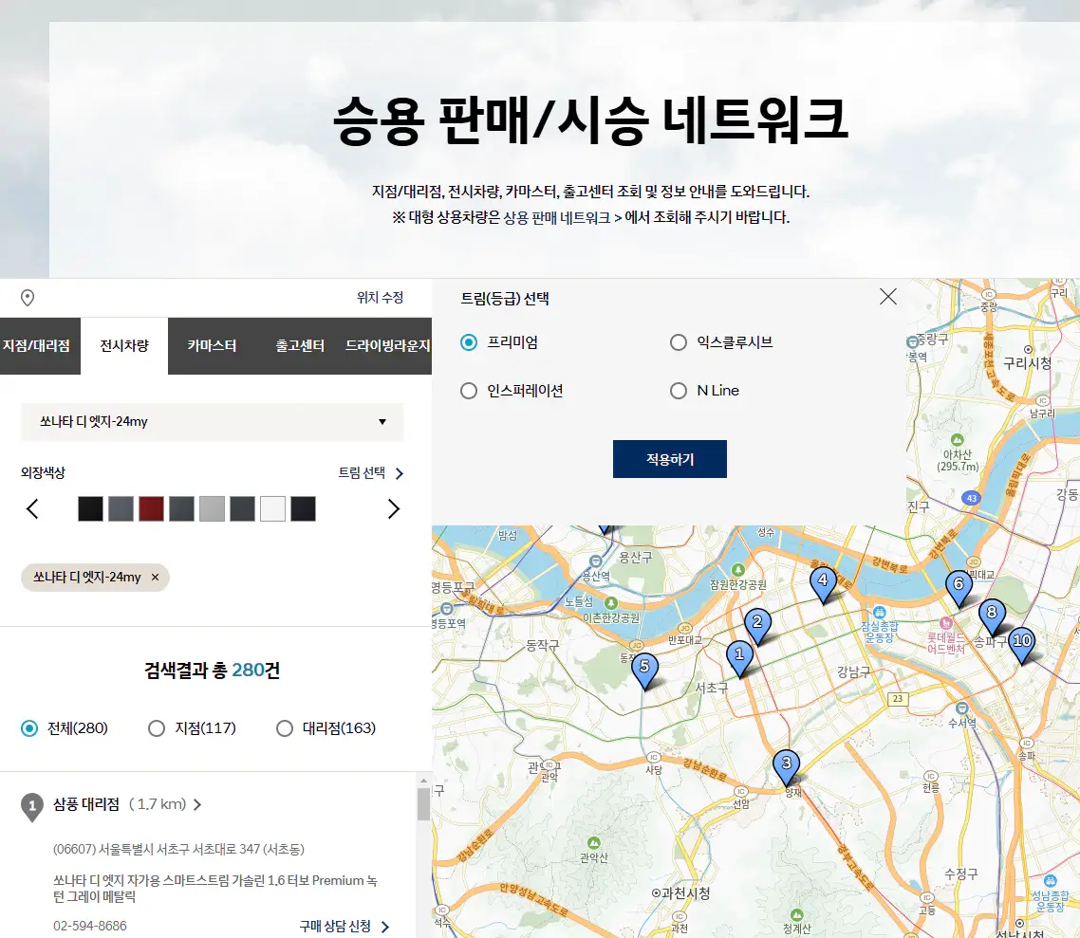The height and width of the screenshot is (938, 1080).
Task: Click map marker number 6
Action: point(959,588)
